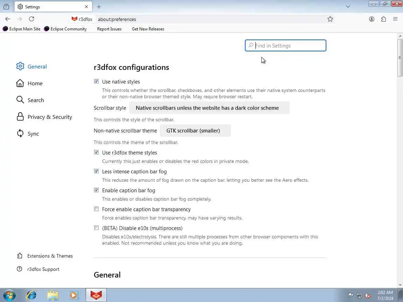Open Eclipse Main Site bookmark

(x=22, y=29)
